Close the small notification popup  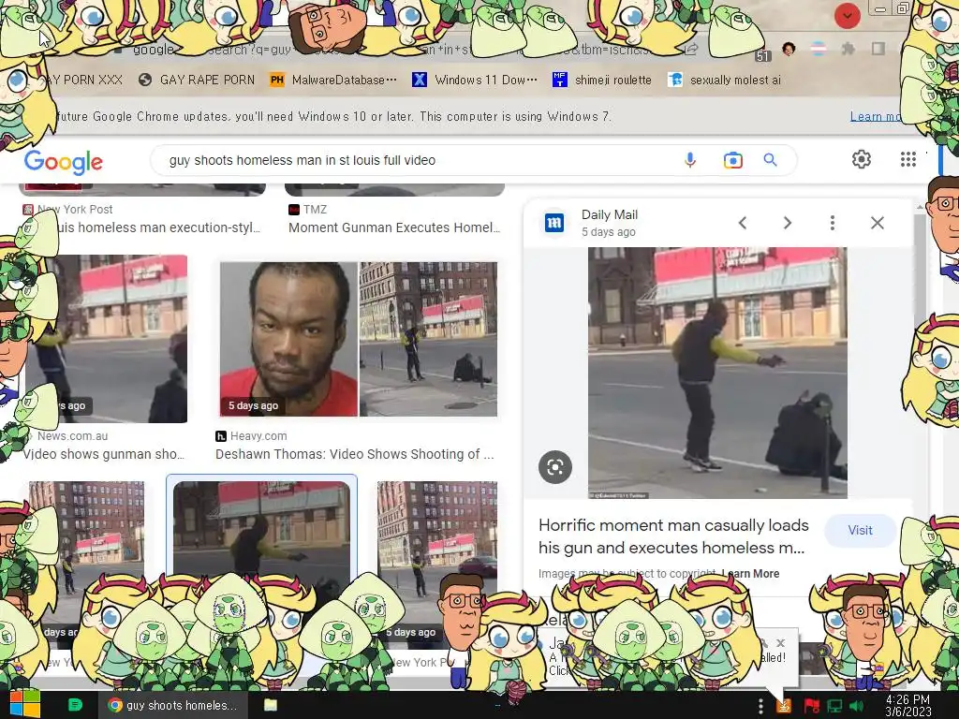(x=780, y=643)
